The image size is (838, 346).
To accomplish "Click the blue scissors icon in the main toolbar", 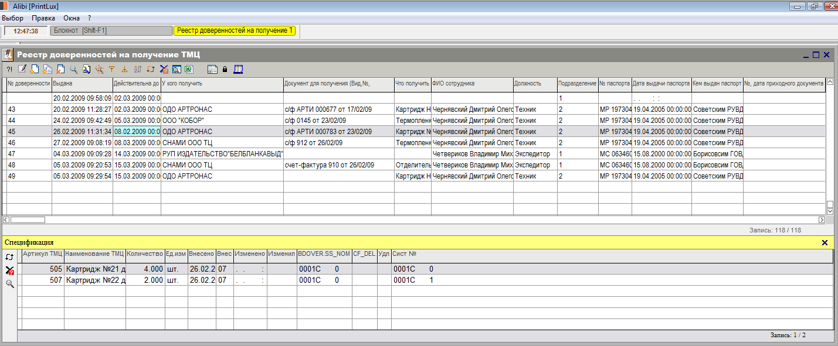I will point(164,70).
